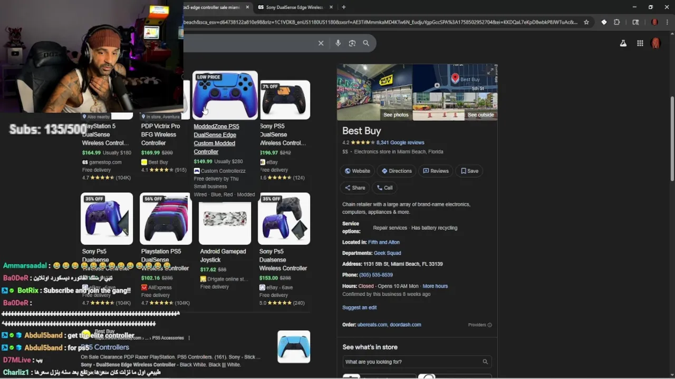
Task: Search the store with magnifier icon
Action: (x=485, y=362)
